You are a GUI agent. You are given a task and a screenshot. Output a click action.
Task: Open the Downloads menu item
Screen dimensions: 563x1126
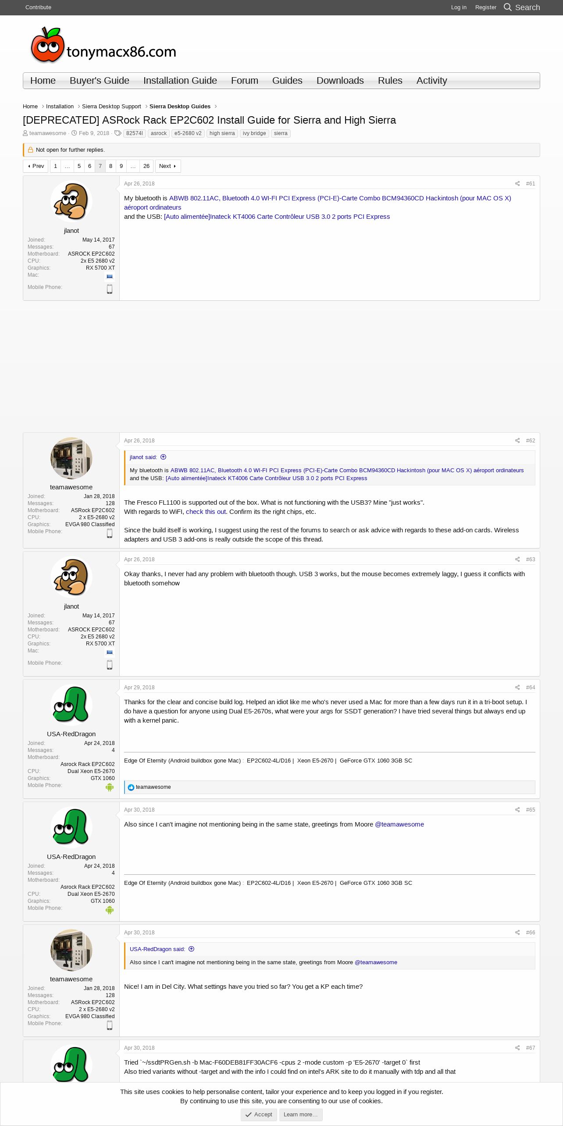tap(340, 81)
